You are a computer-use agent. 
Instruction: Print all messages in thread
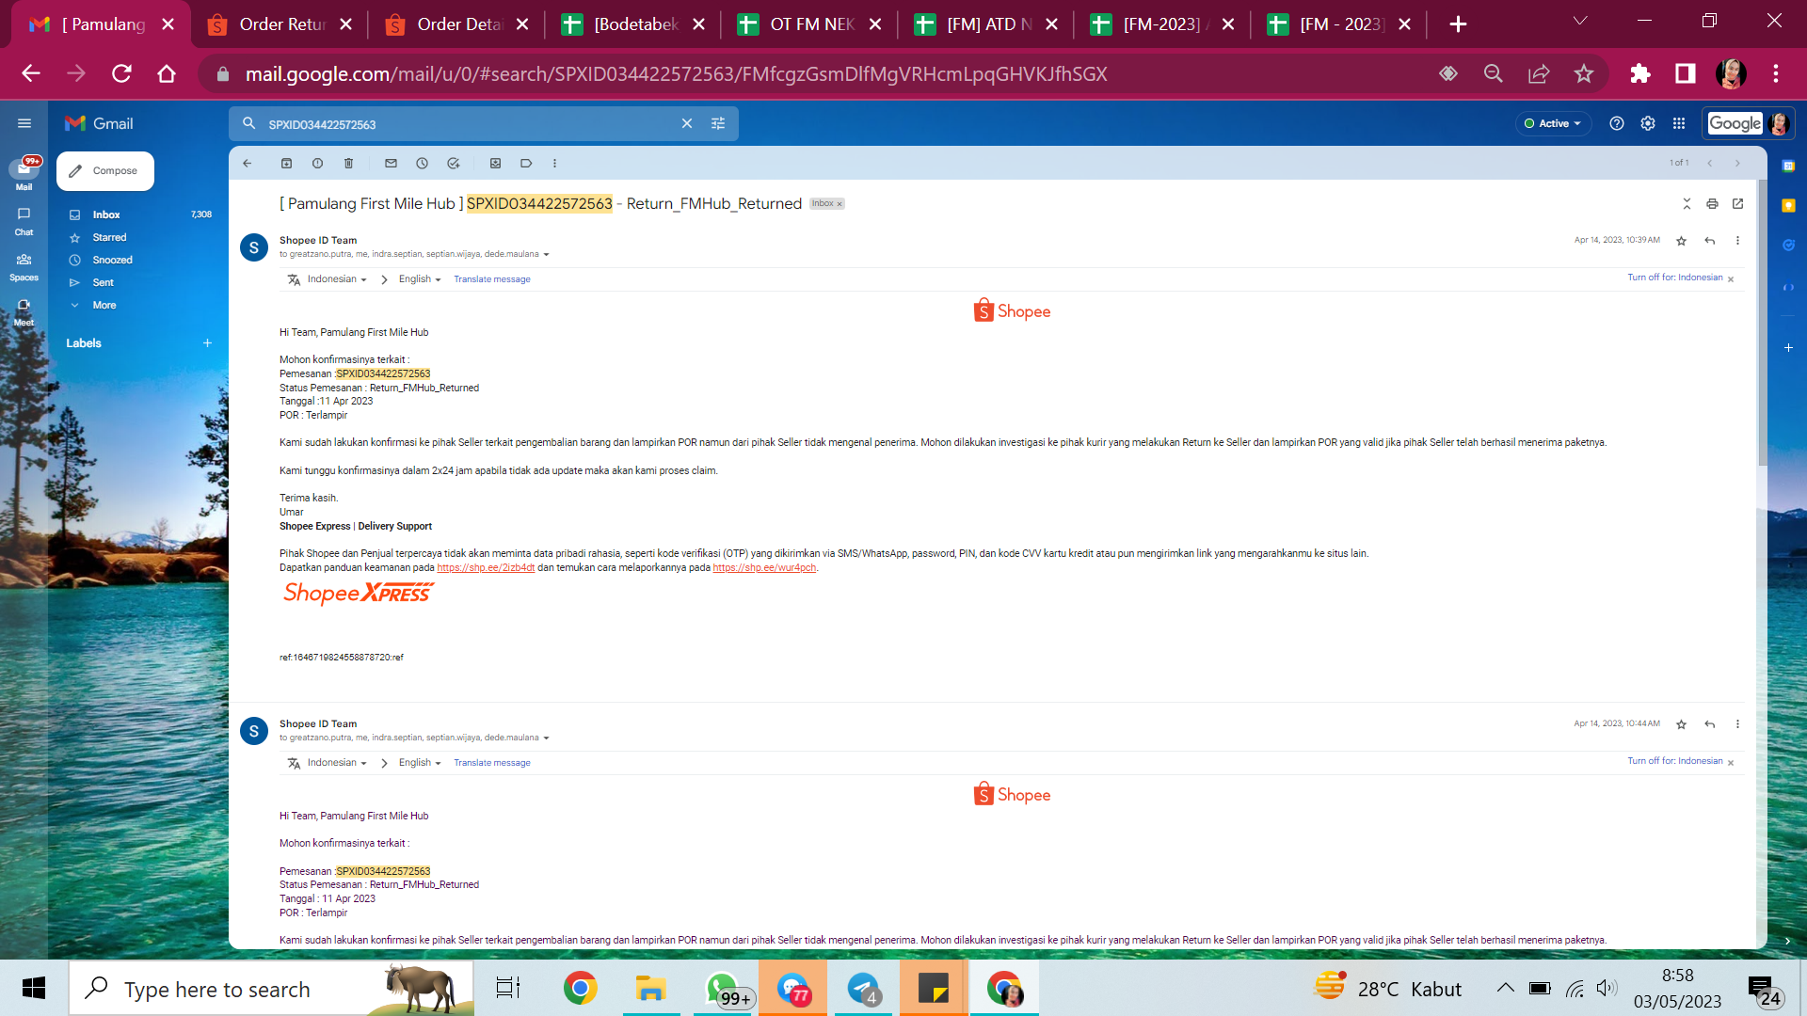click(1712, 204)
